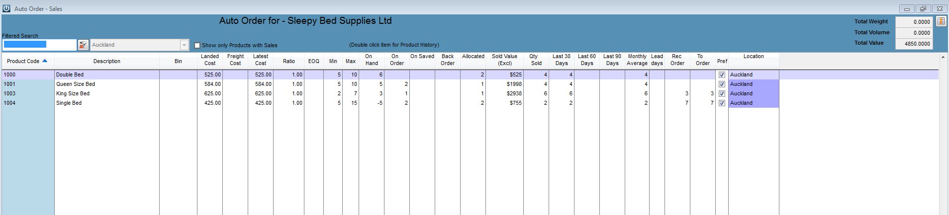Screen dimensions: 949x215
Task: Click Auckland location cell for King Size Bed
Action: click(x=754, y=93)
